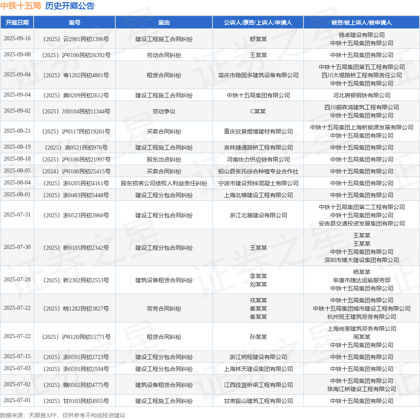Viewport: 420px width, 419px height.
Task: Select case number (2025)浙0205民初4161号
Action: (76, 184)
